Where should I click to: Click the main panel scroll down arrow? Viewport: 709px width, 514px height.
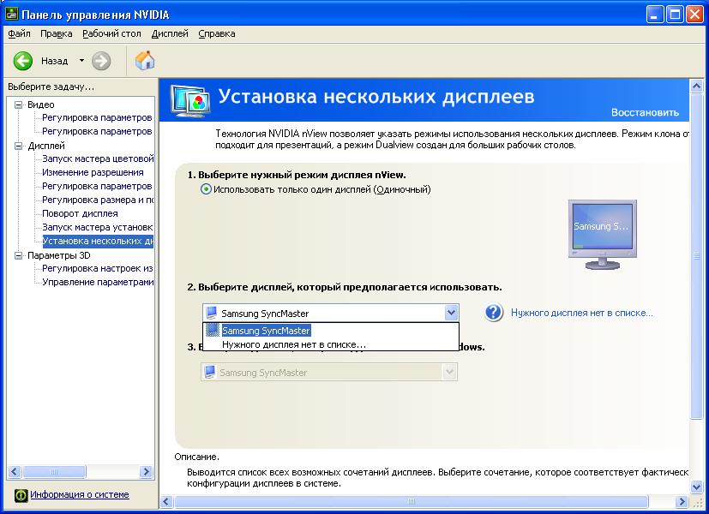(696, 487)
